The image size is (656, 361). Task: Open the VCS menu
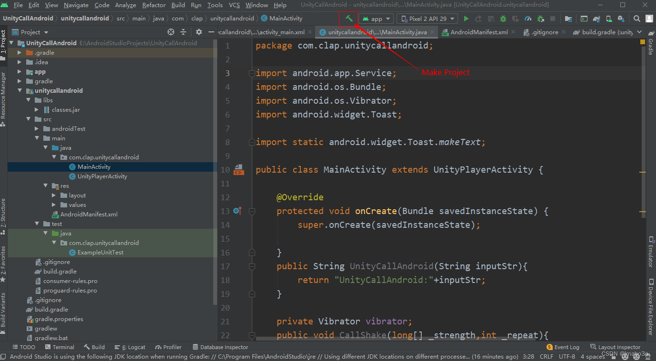point(234,5)
